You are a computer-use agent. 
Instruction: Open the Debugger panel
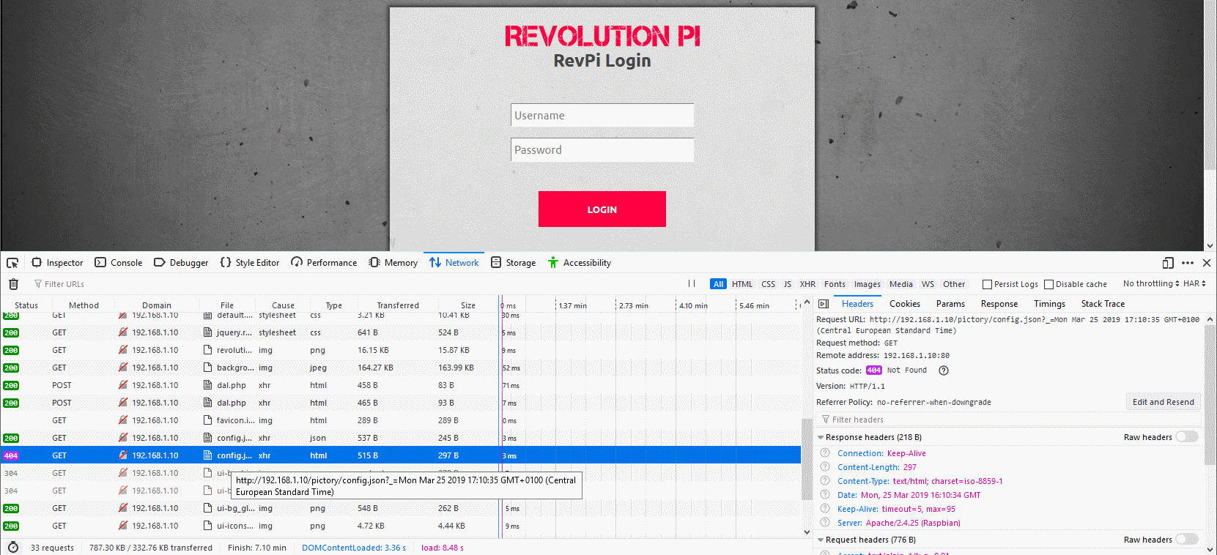(180, 263)
